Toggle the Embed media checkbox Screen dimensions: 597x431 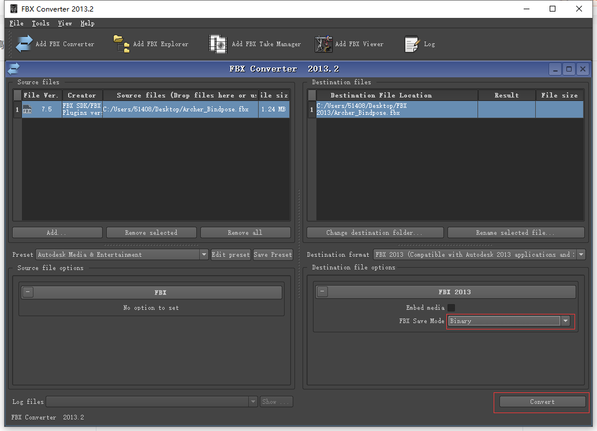click(451, 308)
